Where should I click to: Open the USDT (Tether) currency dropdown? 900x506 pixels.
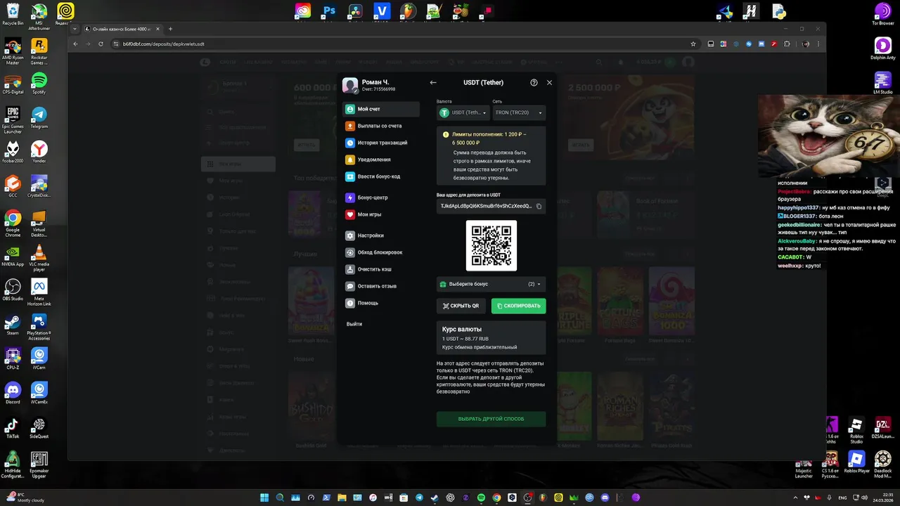(463, 112)
